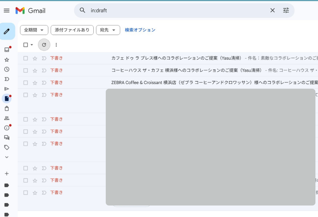
Task: Click the 検索オプション link
Action: (140, 30)
